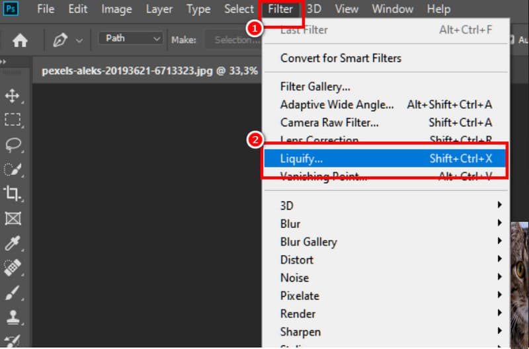Image resolution: width=529 pixels, height=349 pixels.
Task: Choose Vanishing Point entry
Action: [386, 176]
